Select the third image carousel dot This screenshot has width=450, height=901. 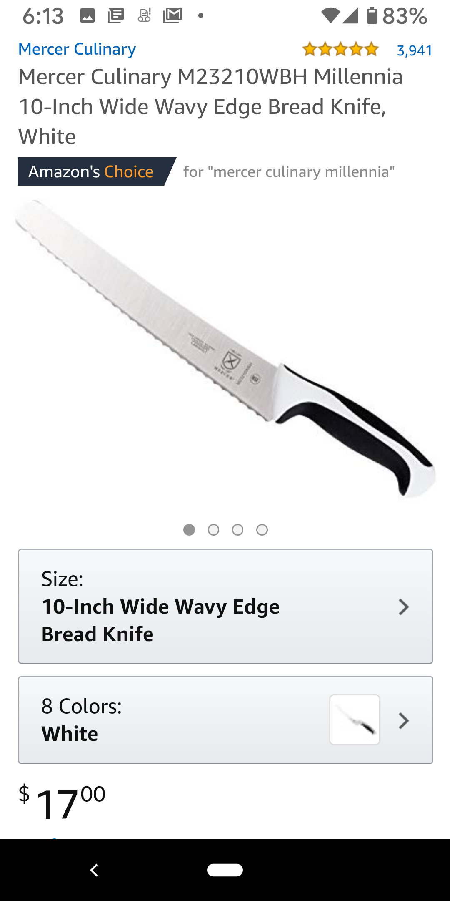click(237, 530)
